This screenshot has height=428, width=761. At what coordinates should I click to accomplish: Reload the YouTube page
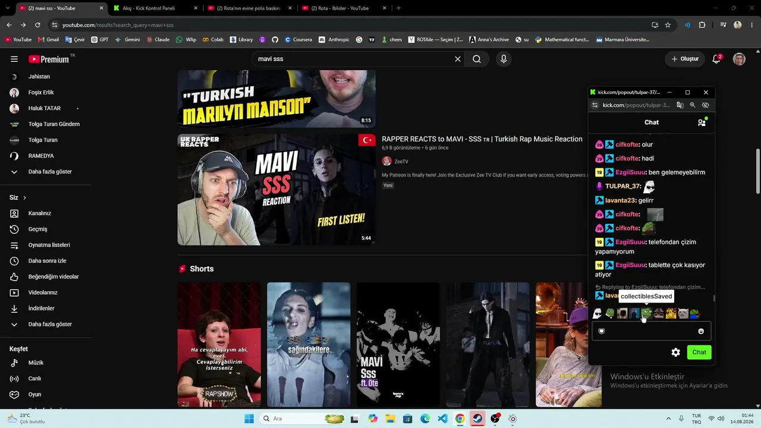pos(37,25)
